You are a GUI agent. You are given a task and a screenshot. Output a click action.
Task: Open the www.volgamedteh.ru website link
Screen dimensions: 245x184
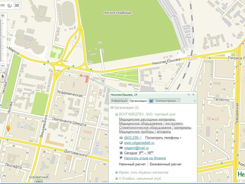[x=139, y=143]
